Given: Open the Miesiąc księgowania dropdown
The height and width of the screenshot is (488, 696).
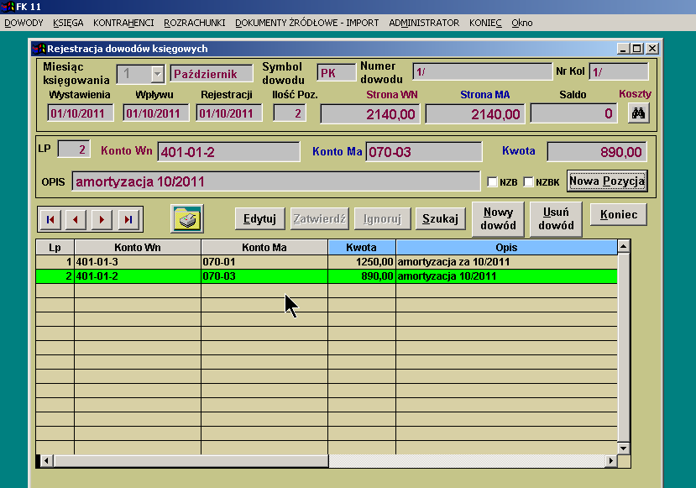Looking at the screenshot, I should pyautogui.click(x=157, y=74).
